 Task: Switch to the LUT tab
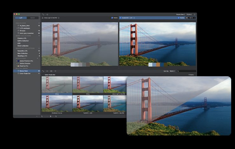pyautogui.click(x=21, y=18)
